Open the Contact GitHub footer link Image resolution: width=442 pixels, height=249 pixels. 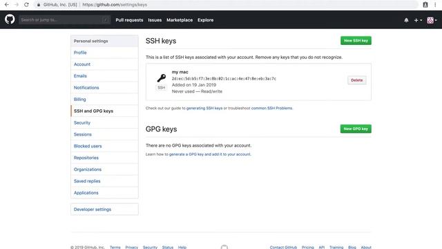tap(283, 248)
